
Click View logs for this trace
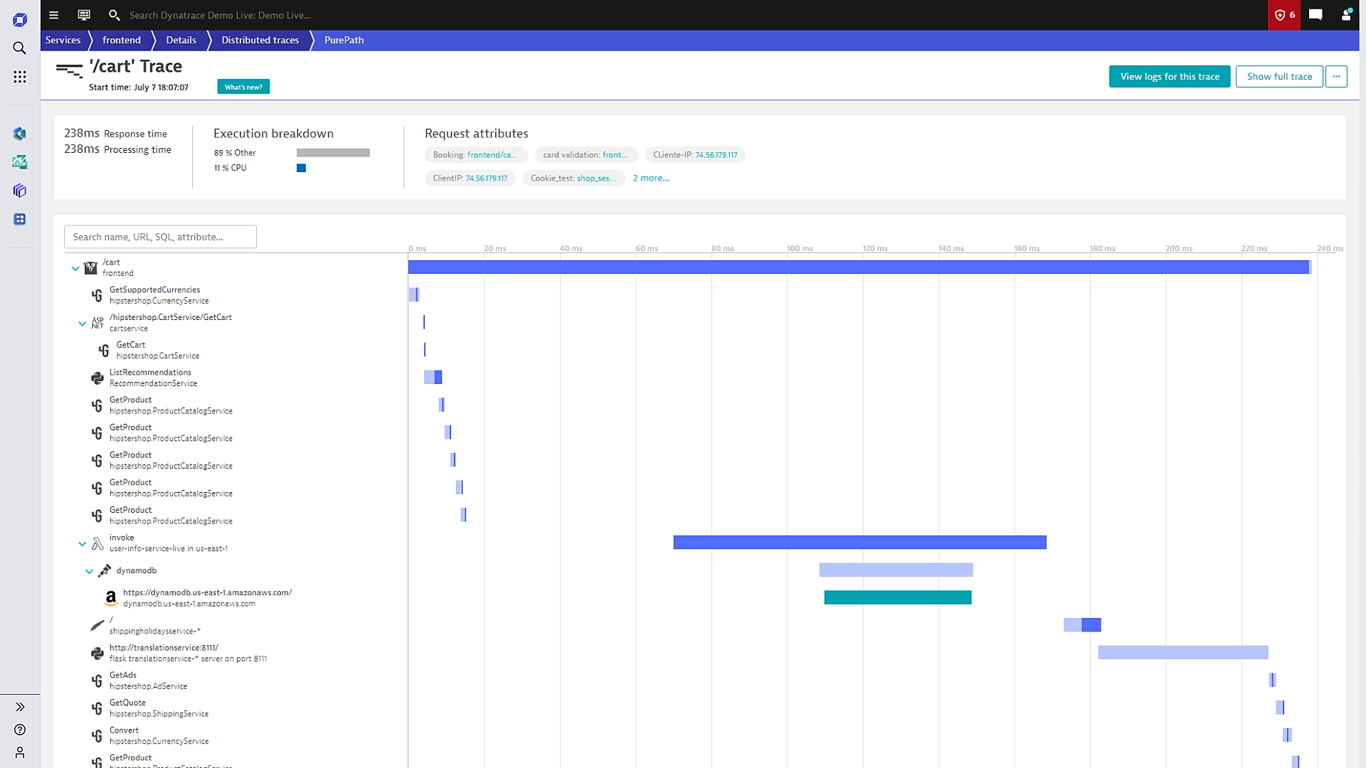click(x=1170, y=76)
